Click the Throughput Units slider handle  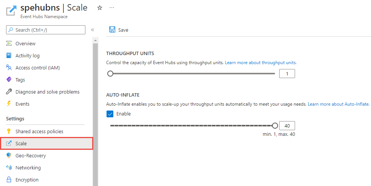[x=110, y=74]
